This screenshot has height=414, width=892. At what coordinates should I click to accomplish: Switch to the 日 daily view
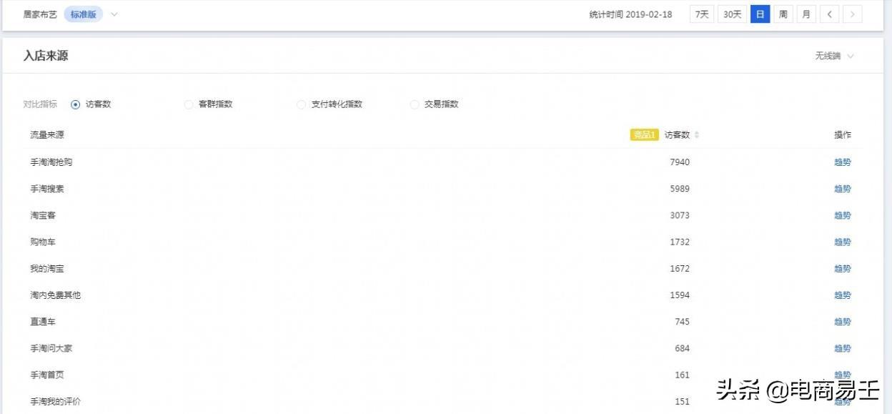[x=760, y=14]
